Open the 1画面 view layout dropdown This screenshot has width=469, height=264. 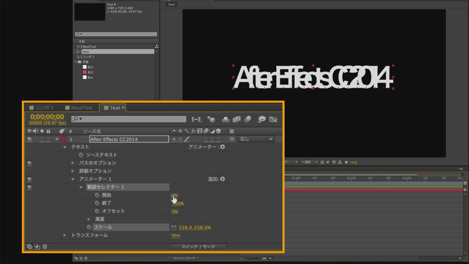click(x=309, y=162)
